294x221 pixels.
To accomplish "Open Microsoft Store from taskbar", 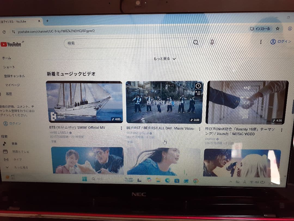I will pos(177,181).
